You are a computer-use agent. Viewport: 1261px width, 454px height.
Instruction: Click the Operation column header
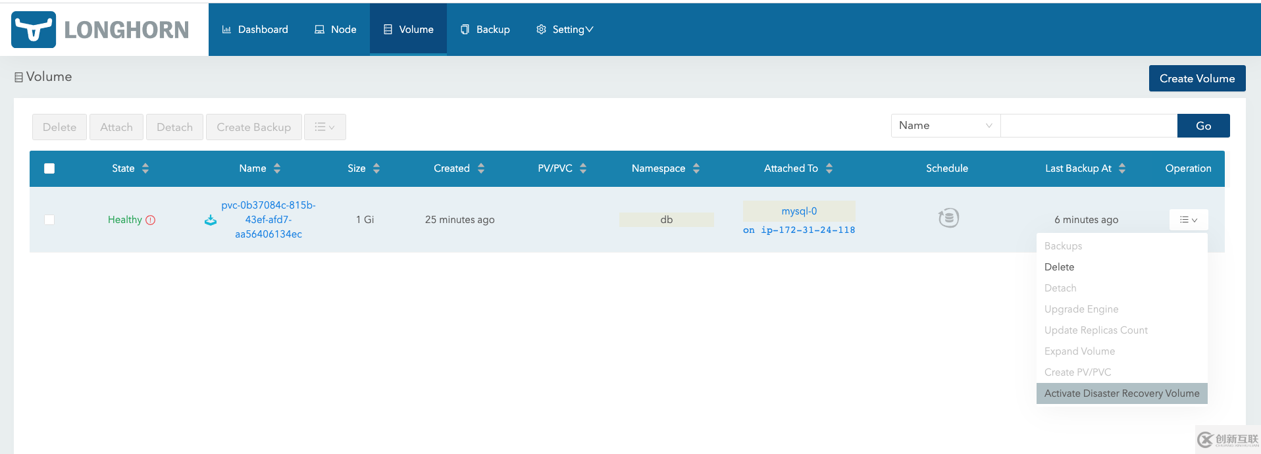click(x=1188, y=168)
